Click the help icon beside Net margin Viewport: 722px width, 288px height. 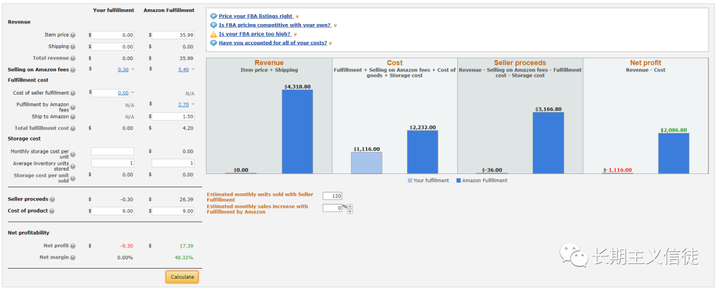(73, 258)
